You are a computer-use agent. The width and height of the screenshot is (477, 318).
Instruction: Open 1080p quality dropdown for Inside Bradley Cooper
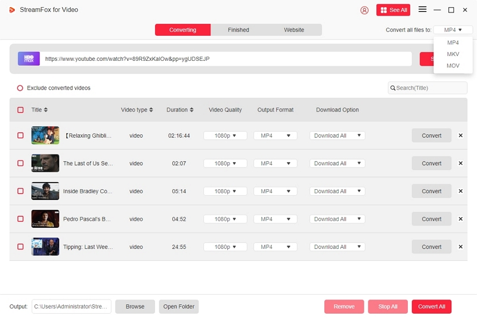point(225,192)
